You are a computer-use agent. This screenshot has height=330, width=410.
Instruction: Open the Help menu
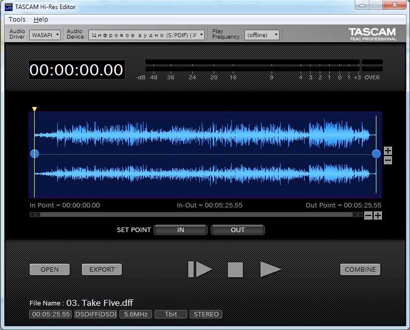pos(41,20)
